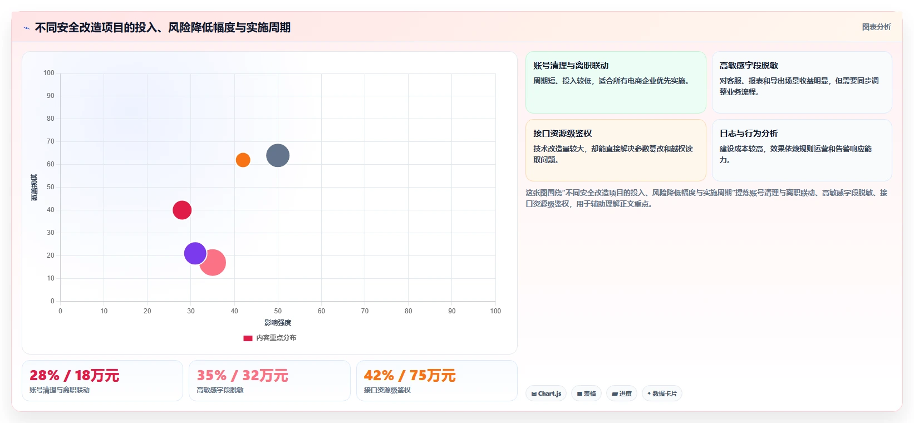This screenshot has width=914, height=423.
Task: Click the 影响强度 x-axis title
Action: pyautogui.click(x=278, y=323)
